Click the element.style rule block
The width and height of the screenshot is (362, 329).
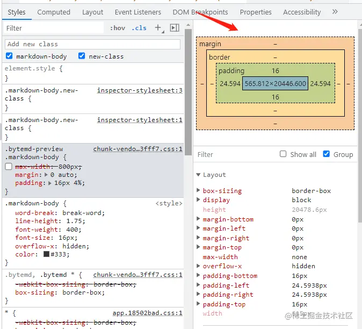coord(93,73)
